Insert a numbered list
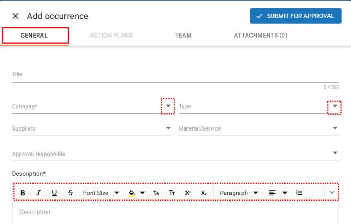This screenshot has height=224, width=351. click(299, 193)
